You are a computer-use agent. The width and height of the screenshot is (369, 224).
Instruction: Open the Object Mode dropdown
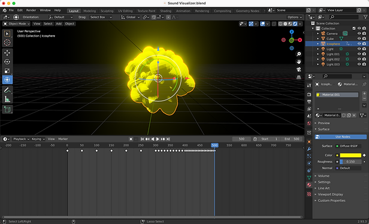(x=17, y=24)
